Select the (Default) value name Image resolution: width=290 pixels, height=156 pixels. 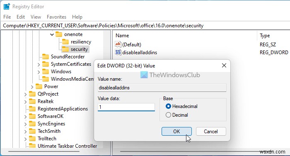tap(132, 45)
